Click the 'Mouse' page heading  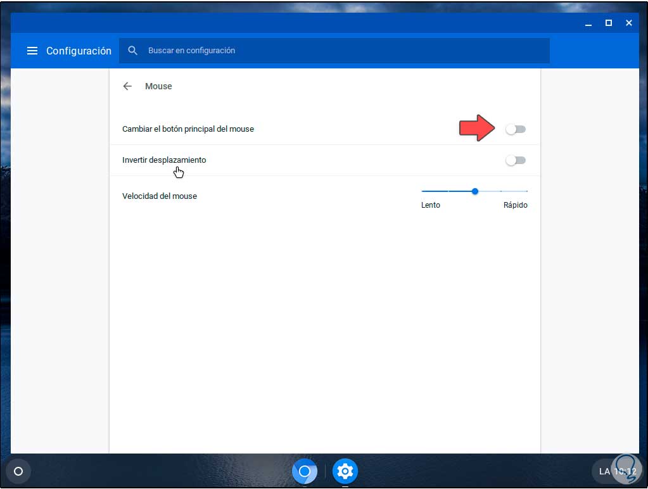click(x=158, y=86)
